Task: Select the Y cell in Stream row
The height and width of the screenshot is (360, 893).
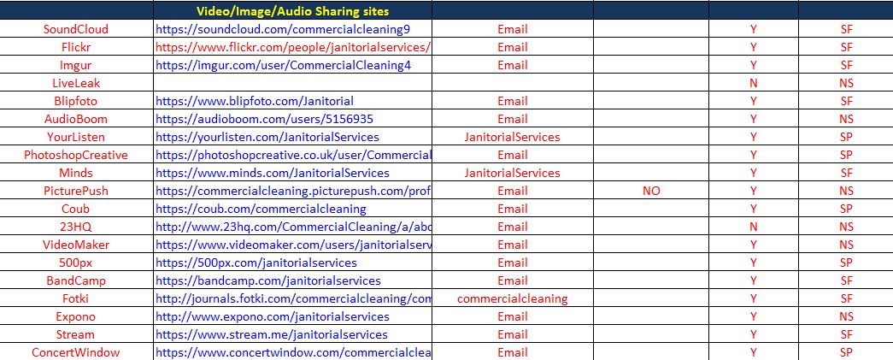Action: 754,334
